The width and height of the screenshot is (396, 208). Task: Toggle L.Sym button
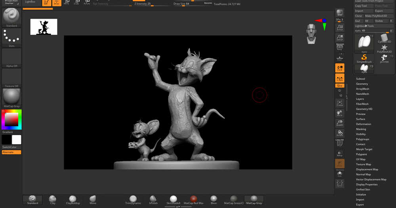(x=340, y=78)
